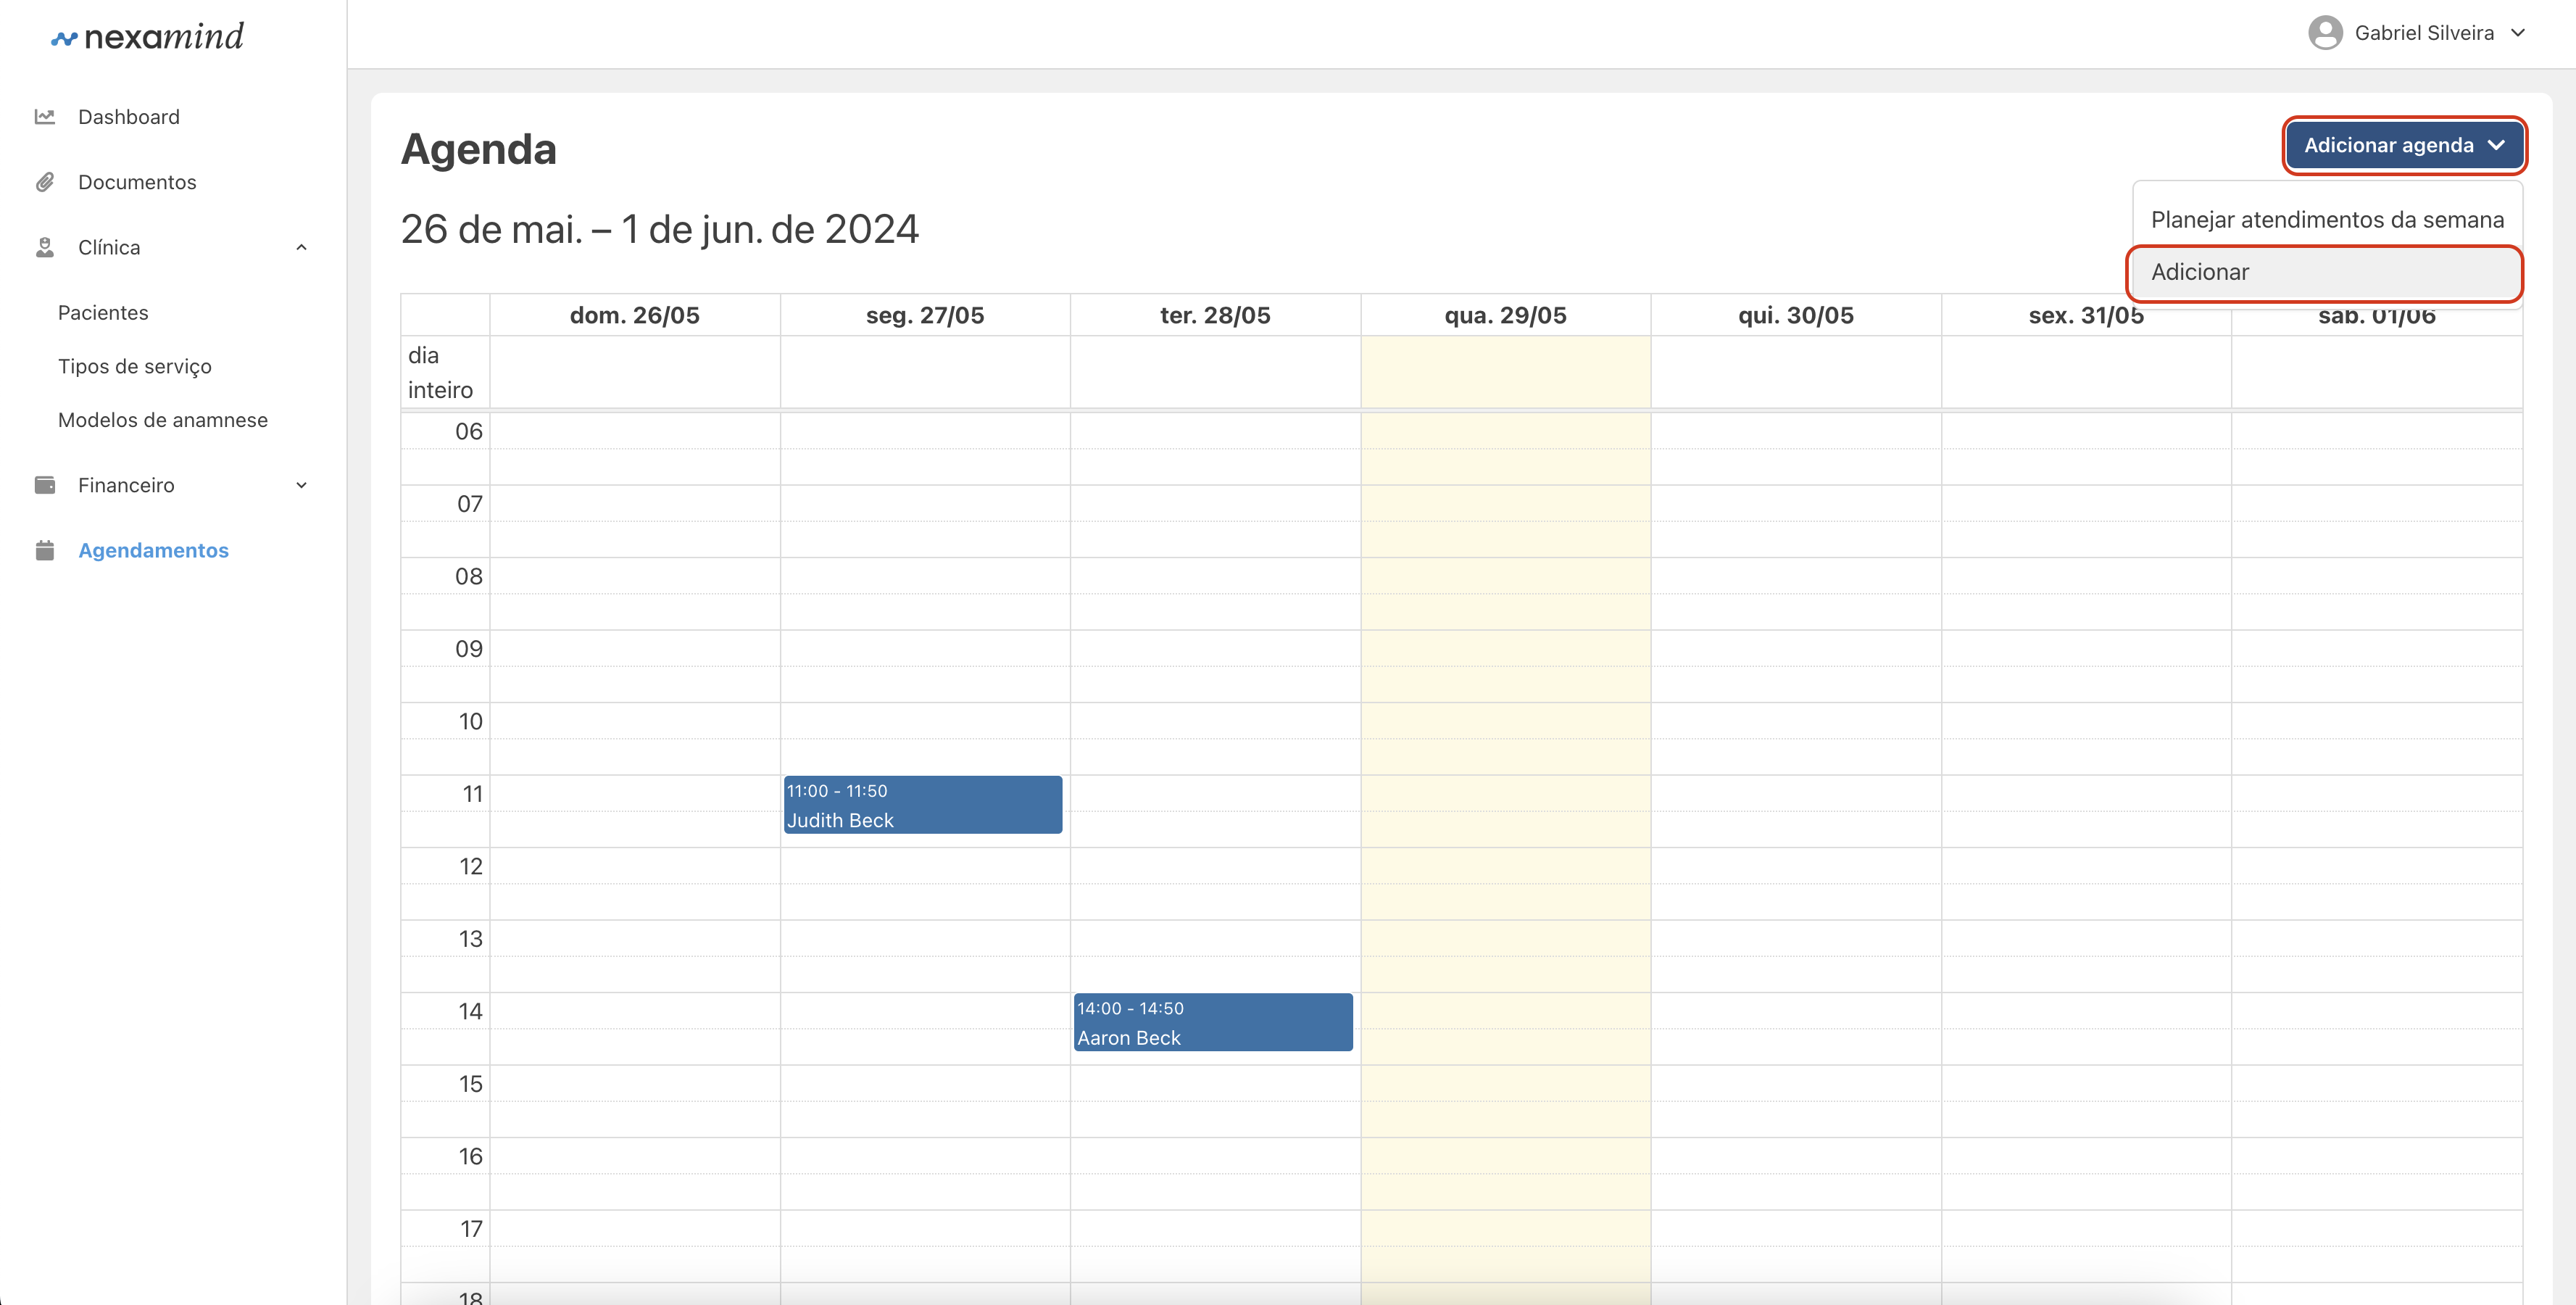2576x1305 pixels.
Task: Open Documentos section
Action: (x=137, y=182)
